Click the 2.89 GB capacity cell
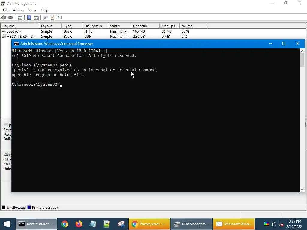307x230 pixels. pyautogui.click(x=139, y=36)
